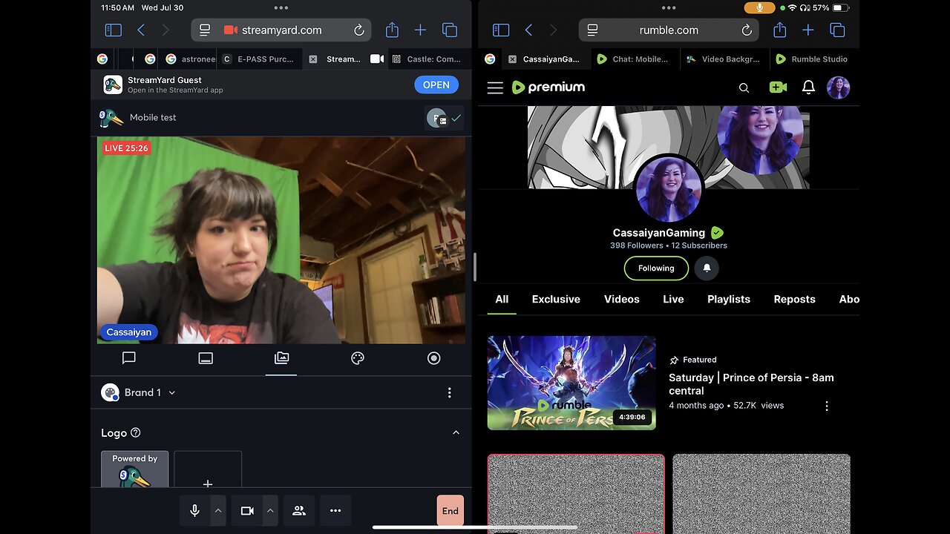
Task: Add a new logo tile
Action: (x=208, y=469)
